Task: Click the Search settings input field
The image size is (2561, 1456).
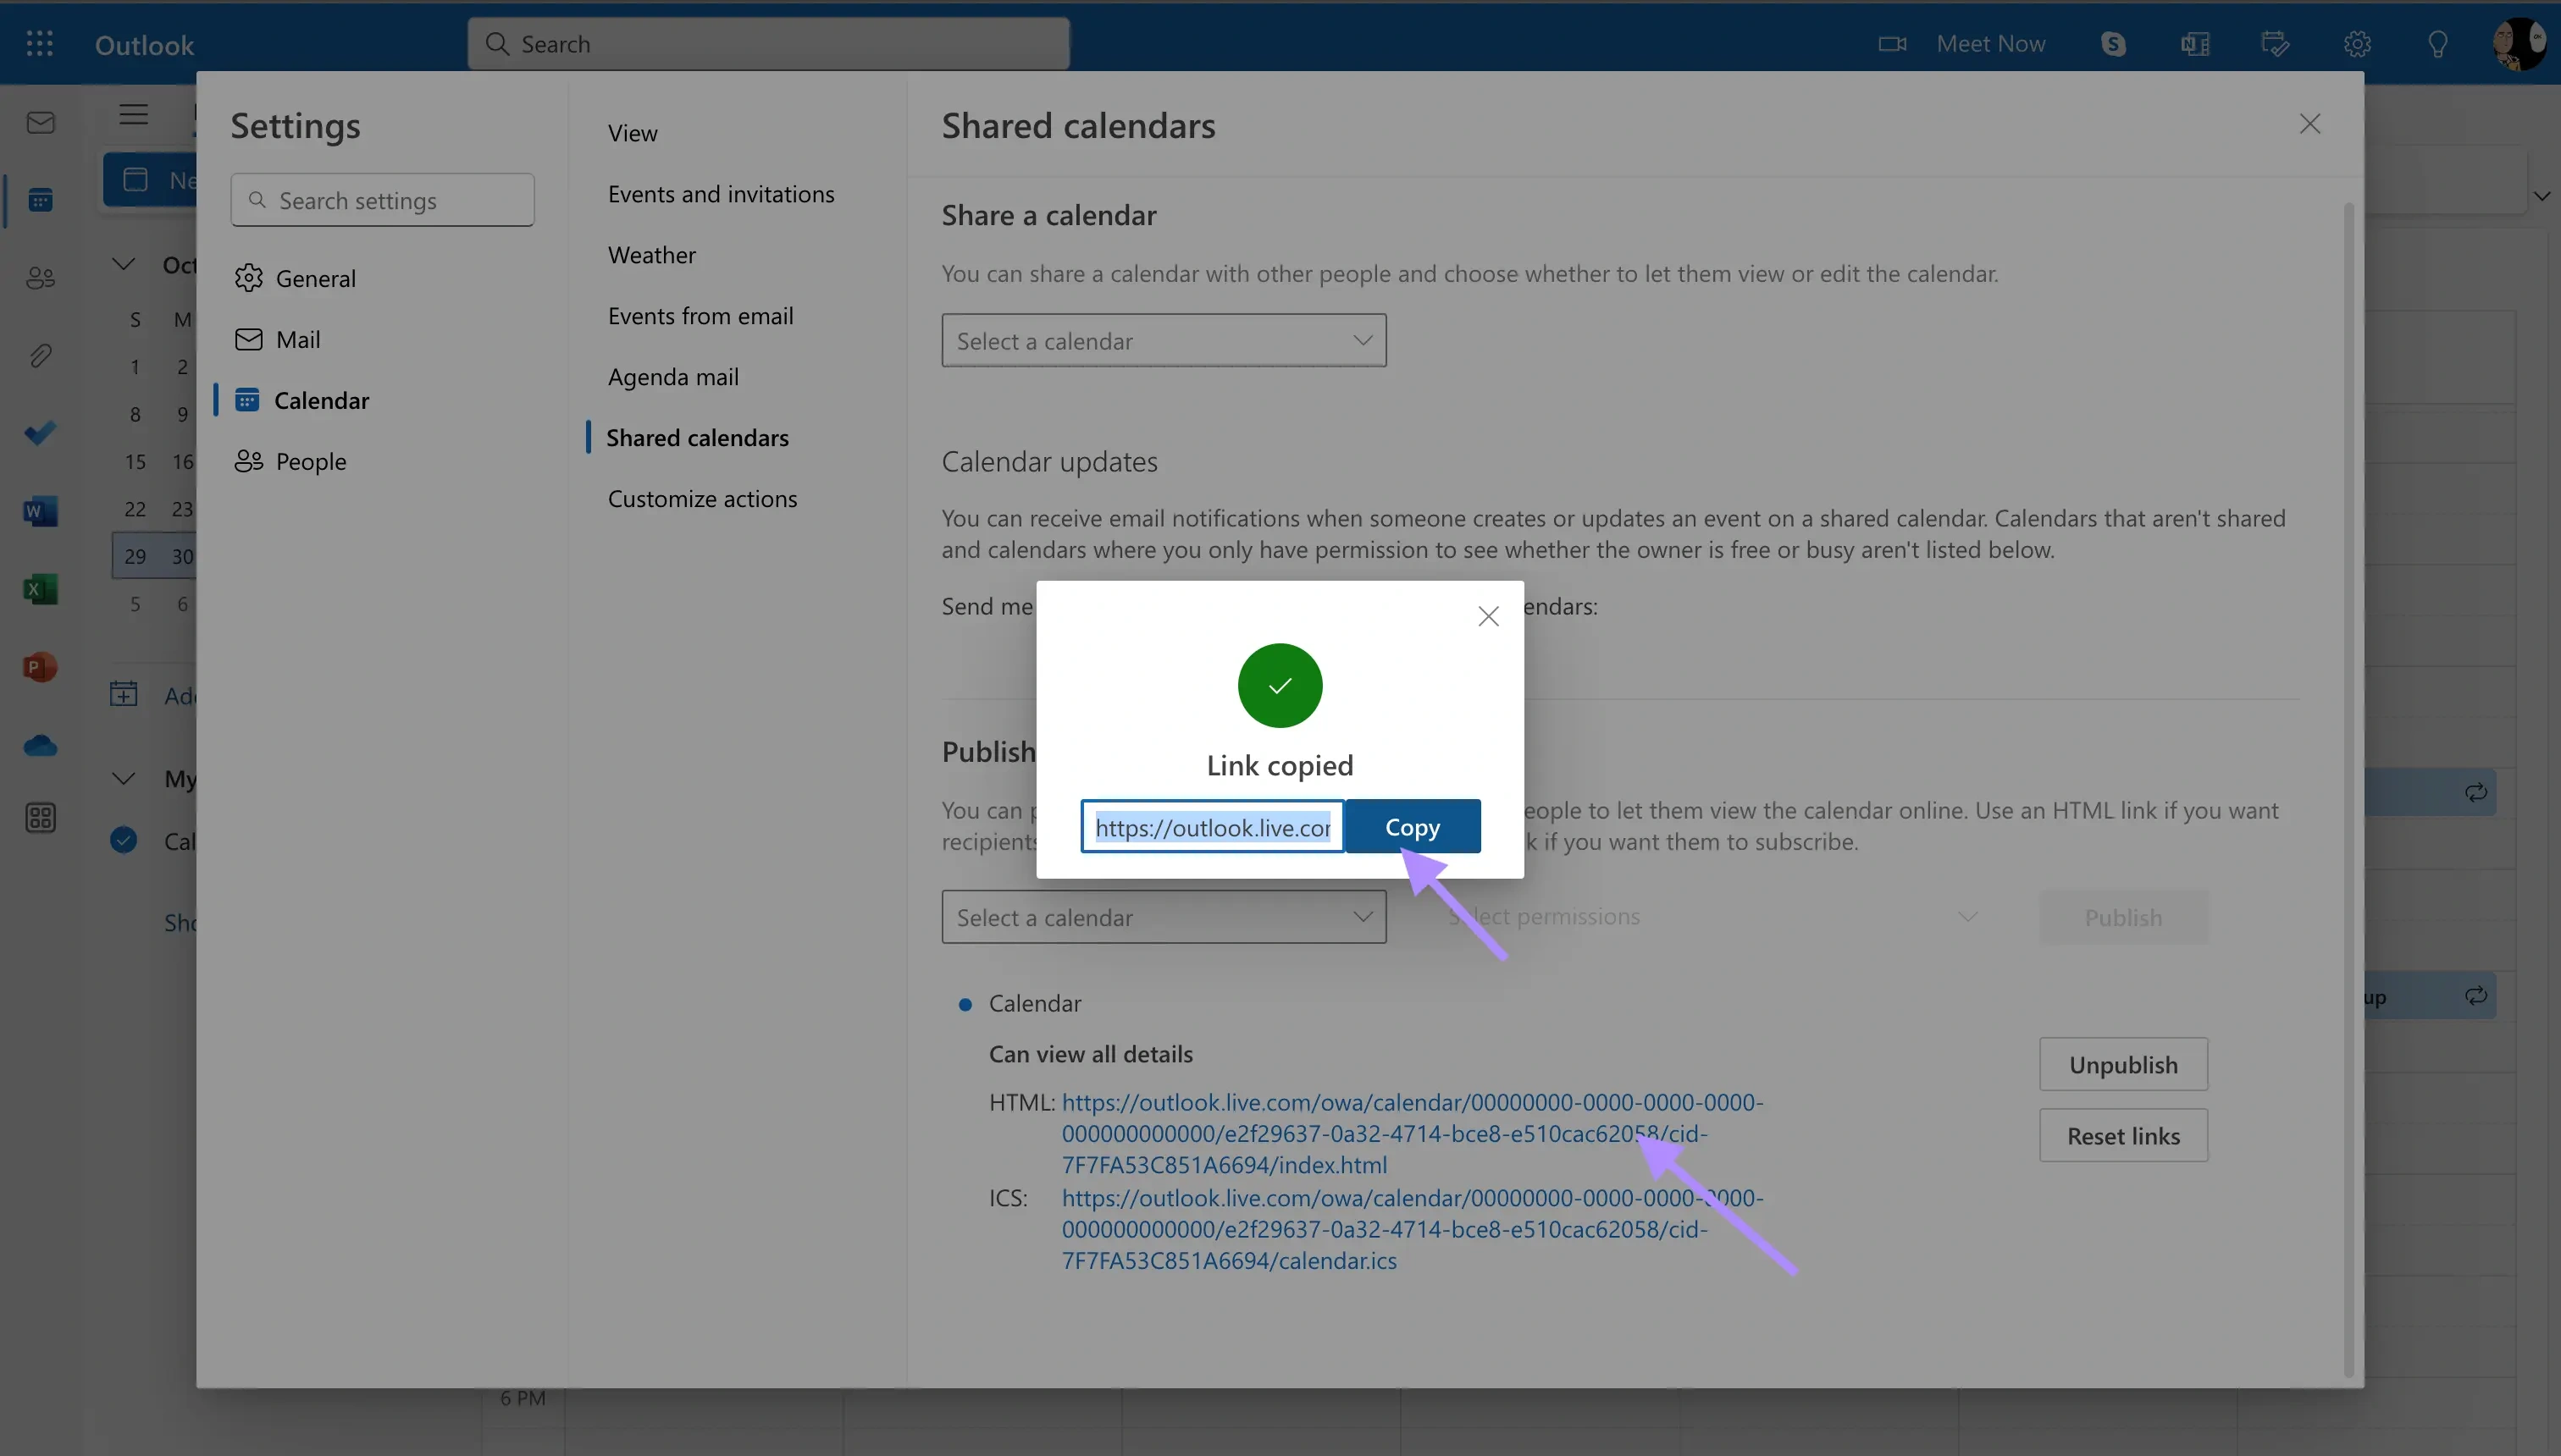Action: (382, 199)
